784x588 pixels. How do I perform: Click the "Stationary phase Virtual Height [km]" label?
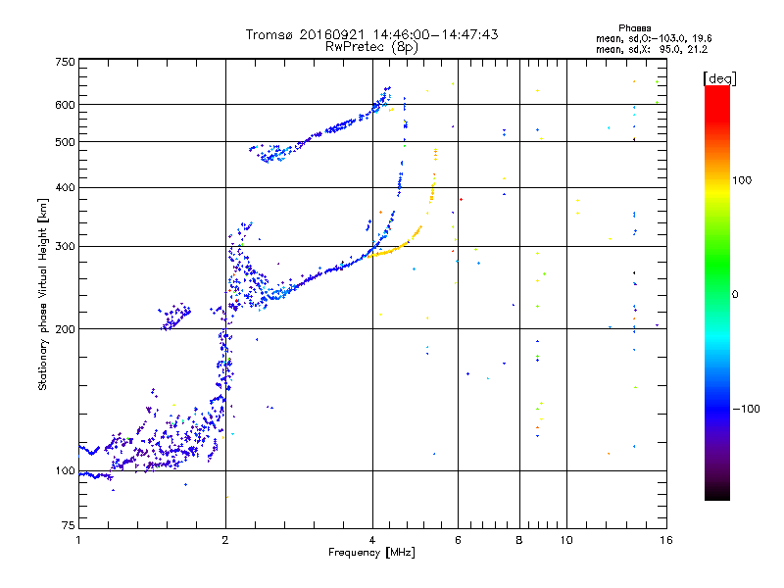[43, 295]
